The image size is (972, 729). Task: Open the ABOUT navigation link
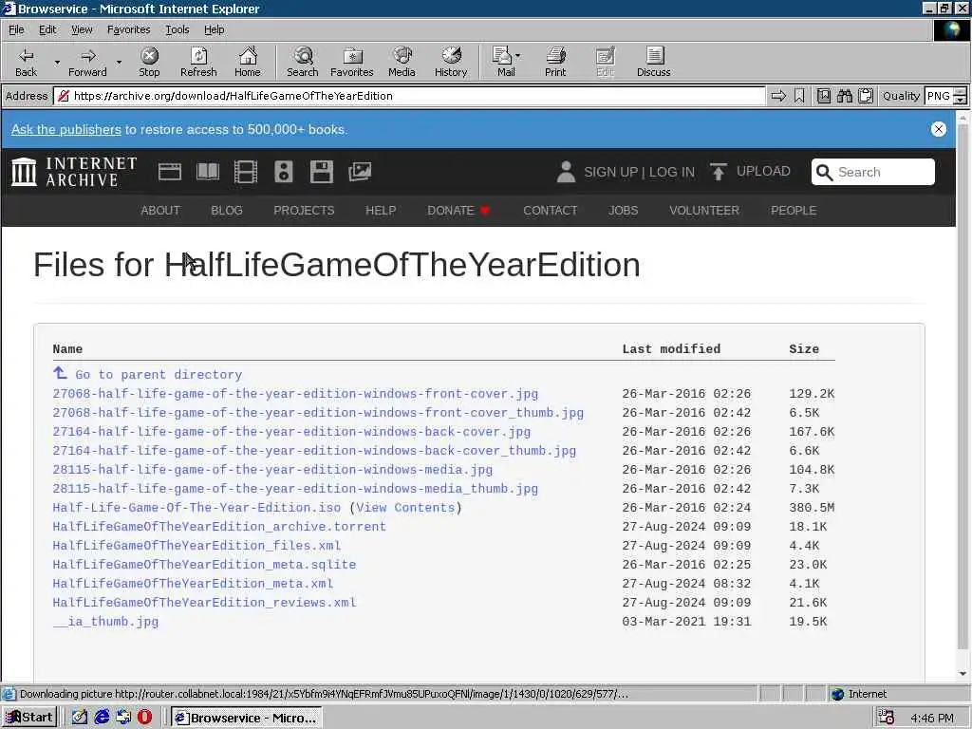pyautogui.click(x=159, y=210)
